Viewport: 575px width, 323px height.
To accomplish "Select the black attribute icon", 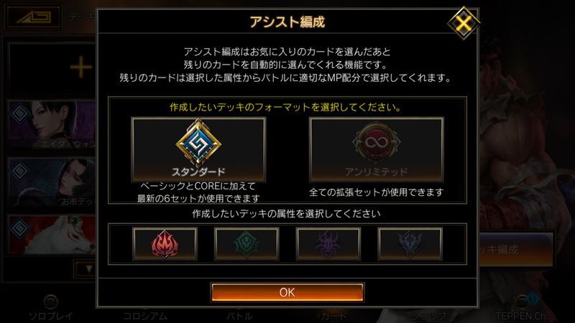I will tap(410, 243).
